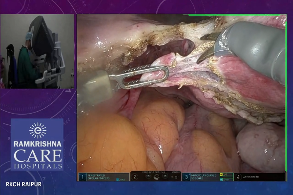Viewport: 293px width, 195px height.
Task: Click the Ramkrishna Care Hospitals logo
Action: click(37, 145)
